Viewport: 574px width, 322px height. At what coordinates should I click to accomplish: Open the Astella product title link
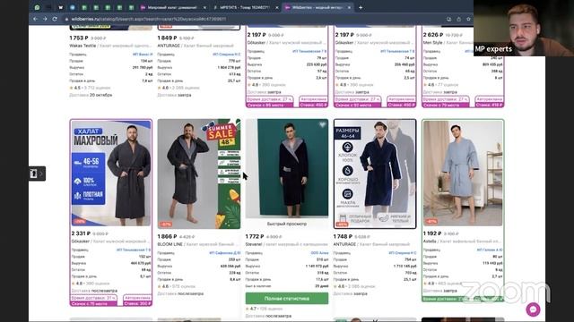462,241
